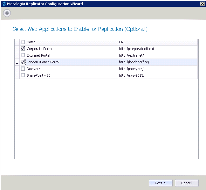Click the http://newyork/ URL cell
Screen dimensions: 206x190
tap(158, 69)
